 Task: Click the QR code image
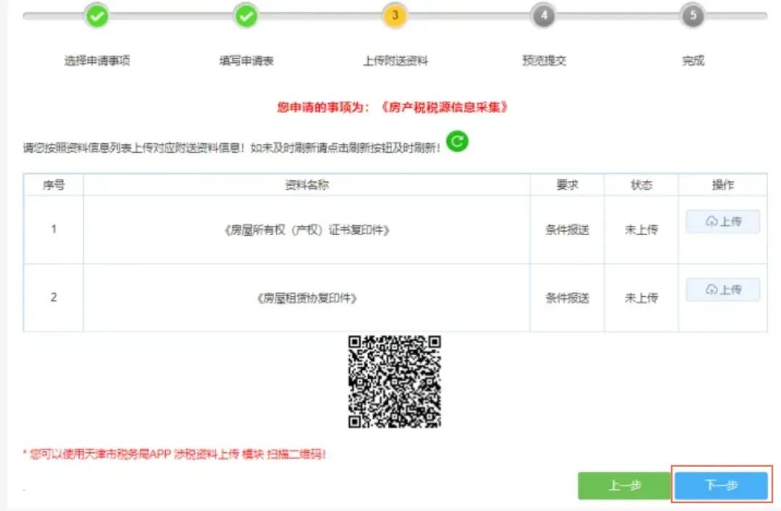click(x=395, y=382)
